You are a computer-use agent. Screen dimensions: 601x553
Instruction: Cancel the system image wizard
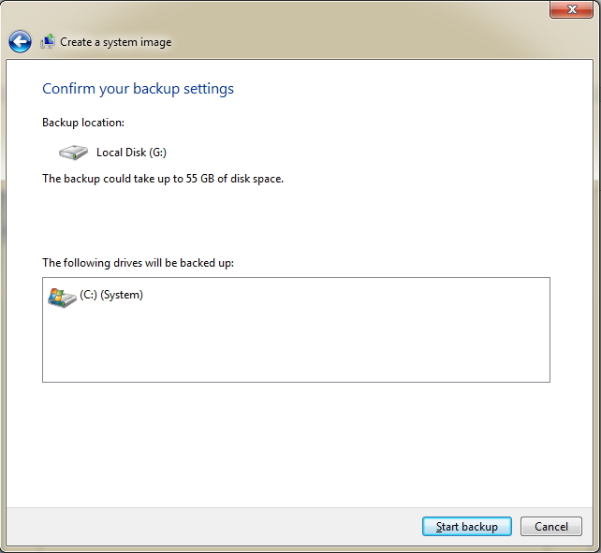551,526
